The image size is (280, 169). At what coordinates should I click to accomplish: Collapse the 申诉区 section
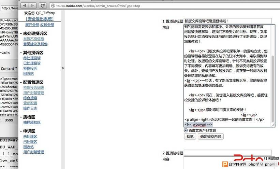pyautogui.click(x=21, y=131)
